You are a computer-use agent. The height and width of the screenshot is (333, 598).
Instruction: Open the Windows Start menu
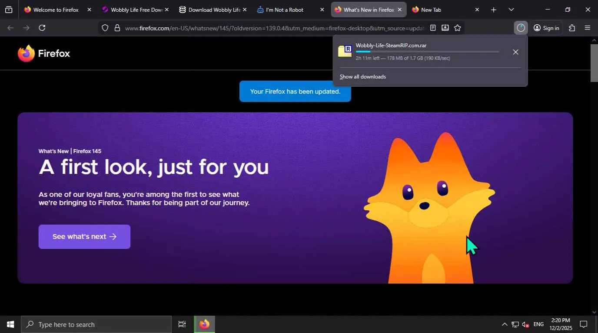pos(10,324)
